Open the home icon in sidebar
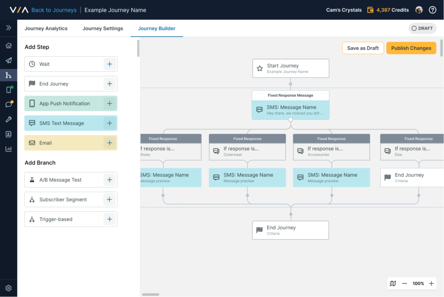Screen dimensions: 444x297 point(8,45)
